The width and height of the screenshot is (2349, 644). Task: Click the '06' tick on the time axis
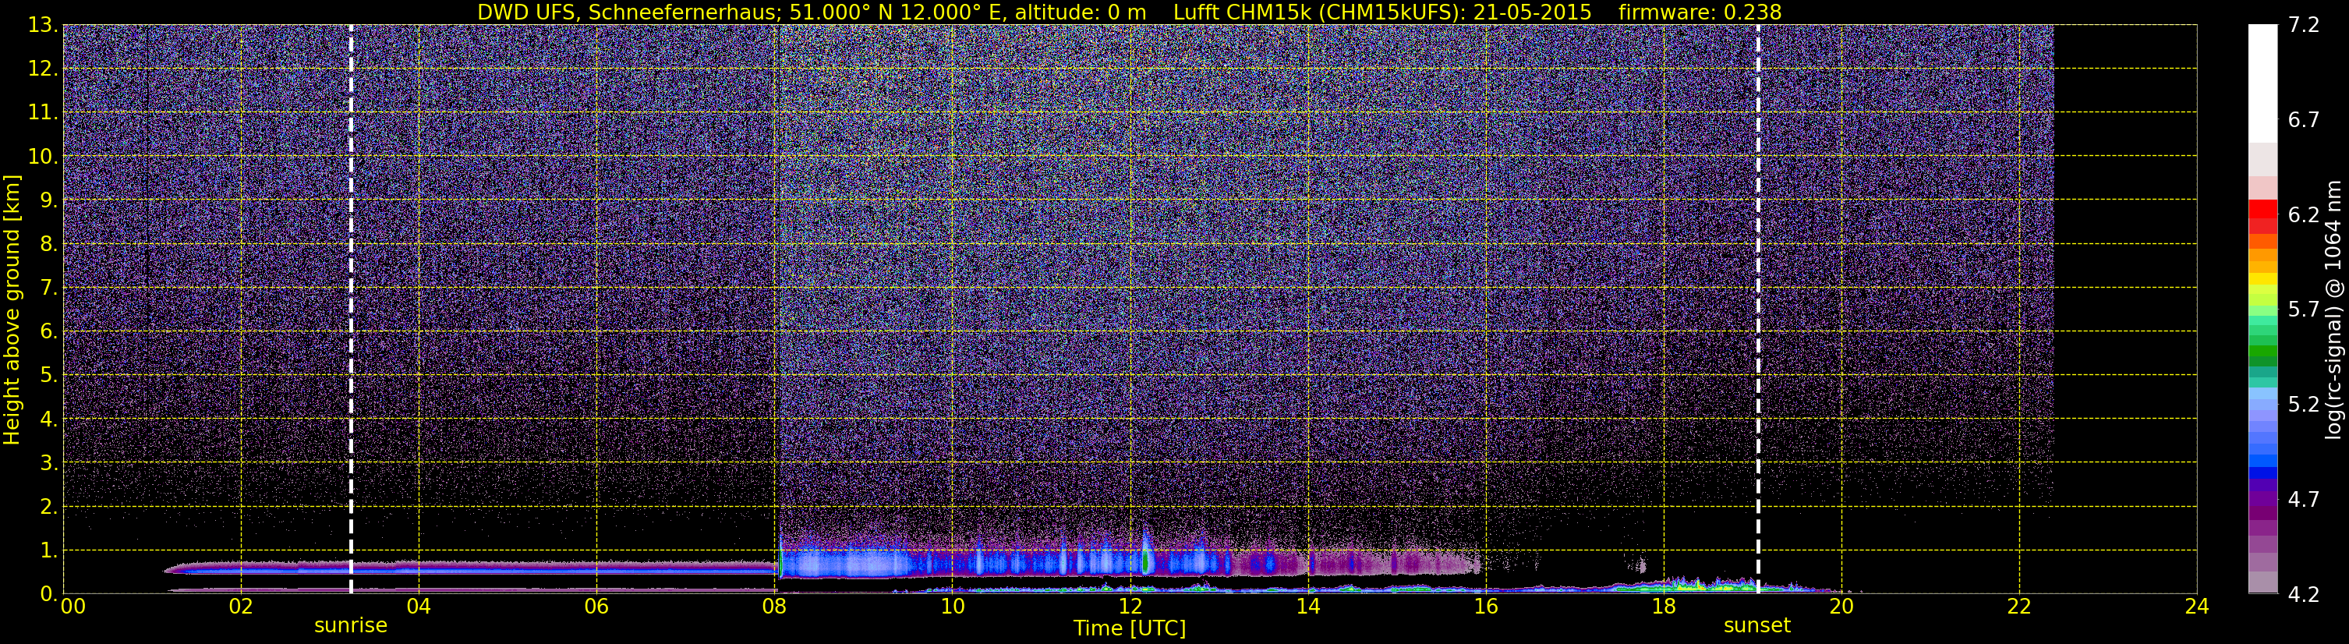pos(596,607)
